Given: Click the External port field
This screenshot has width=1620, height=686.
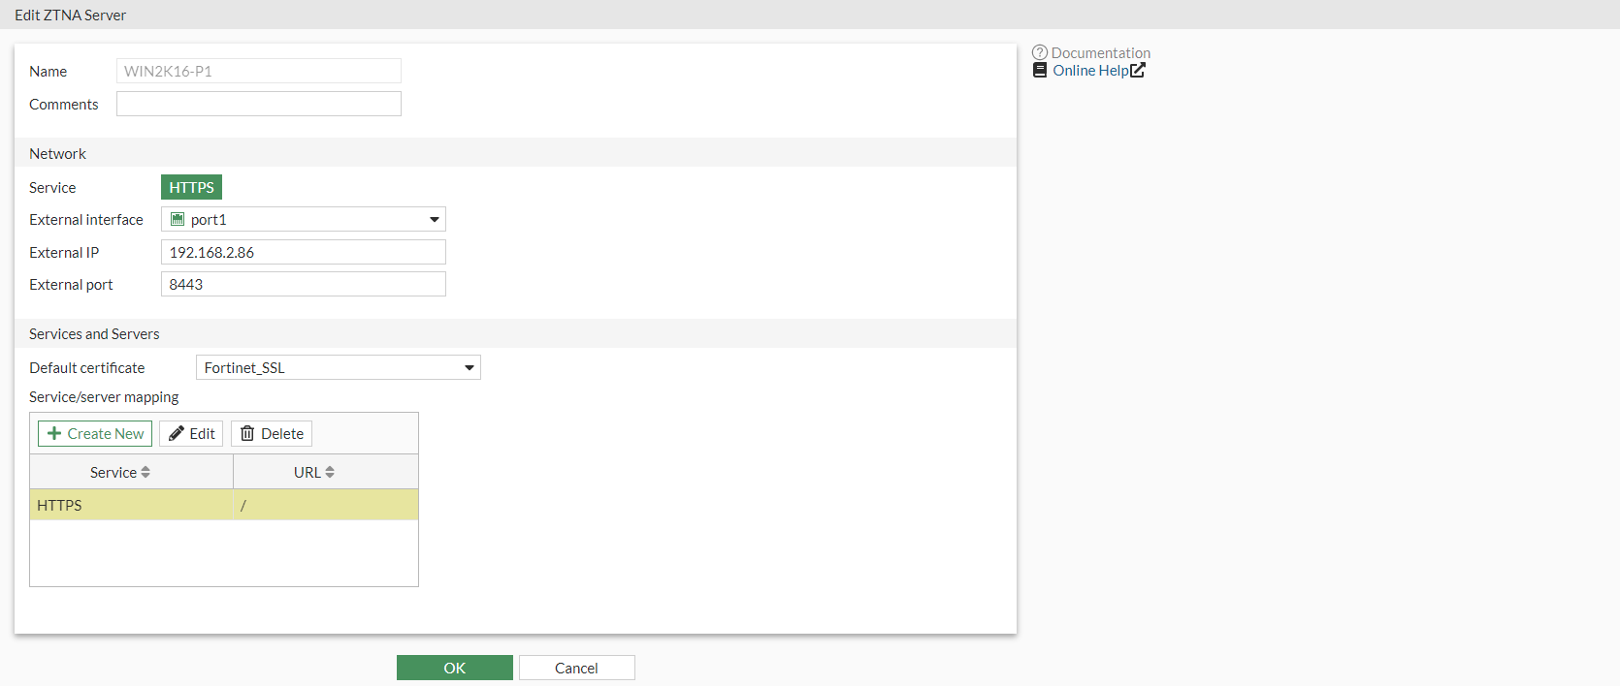Looking at the screenshot, I should point(303,284).
